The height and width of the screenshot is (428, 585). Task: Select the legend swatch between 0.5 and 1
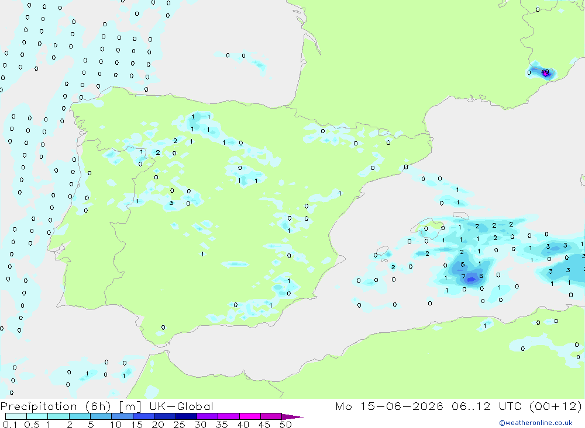pyautogui.click(x=37, y=416)
